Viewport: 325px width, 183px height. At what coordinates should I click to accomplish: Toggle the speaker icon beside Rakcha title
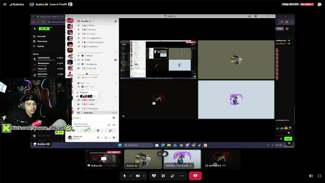[x=5, y=4]
